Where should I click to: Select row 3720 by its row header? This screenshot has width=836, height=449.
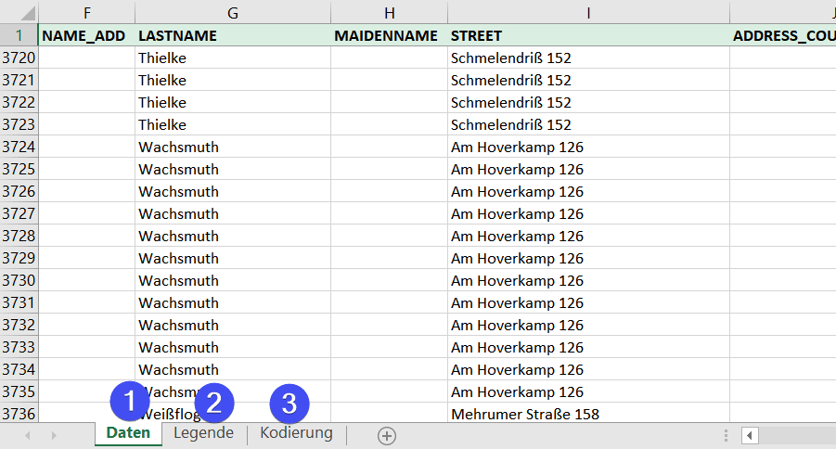19,58
